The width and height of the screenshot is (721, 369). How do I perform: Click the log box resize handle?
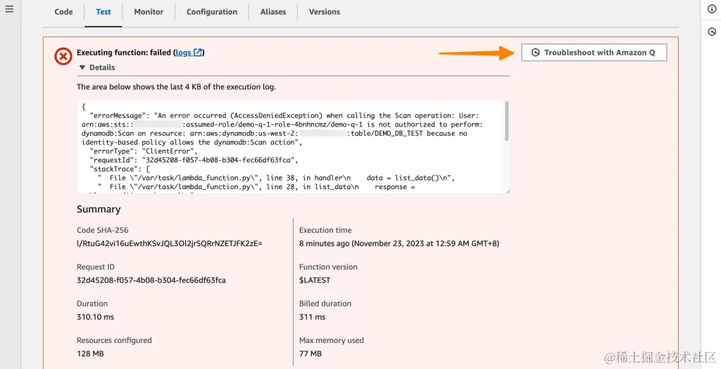pos(507,190)
